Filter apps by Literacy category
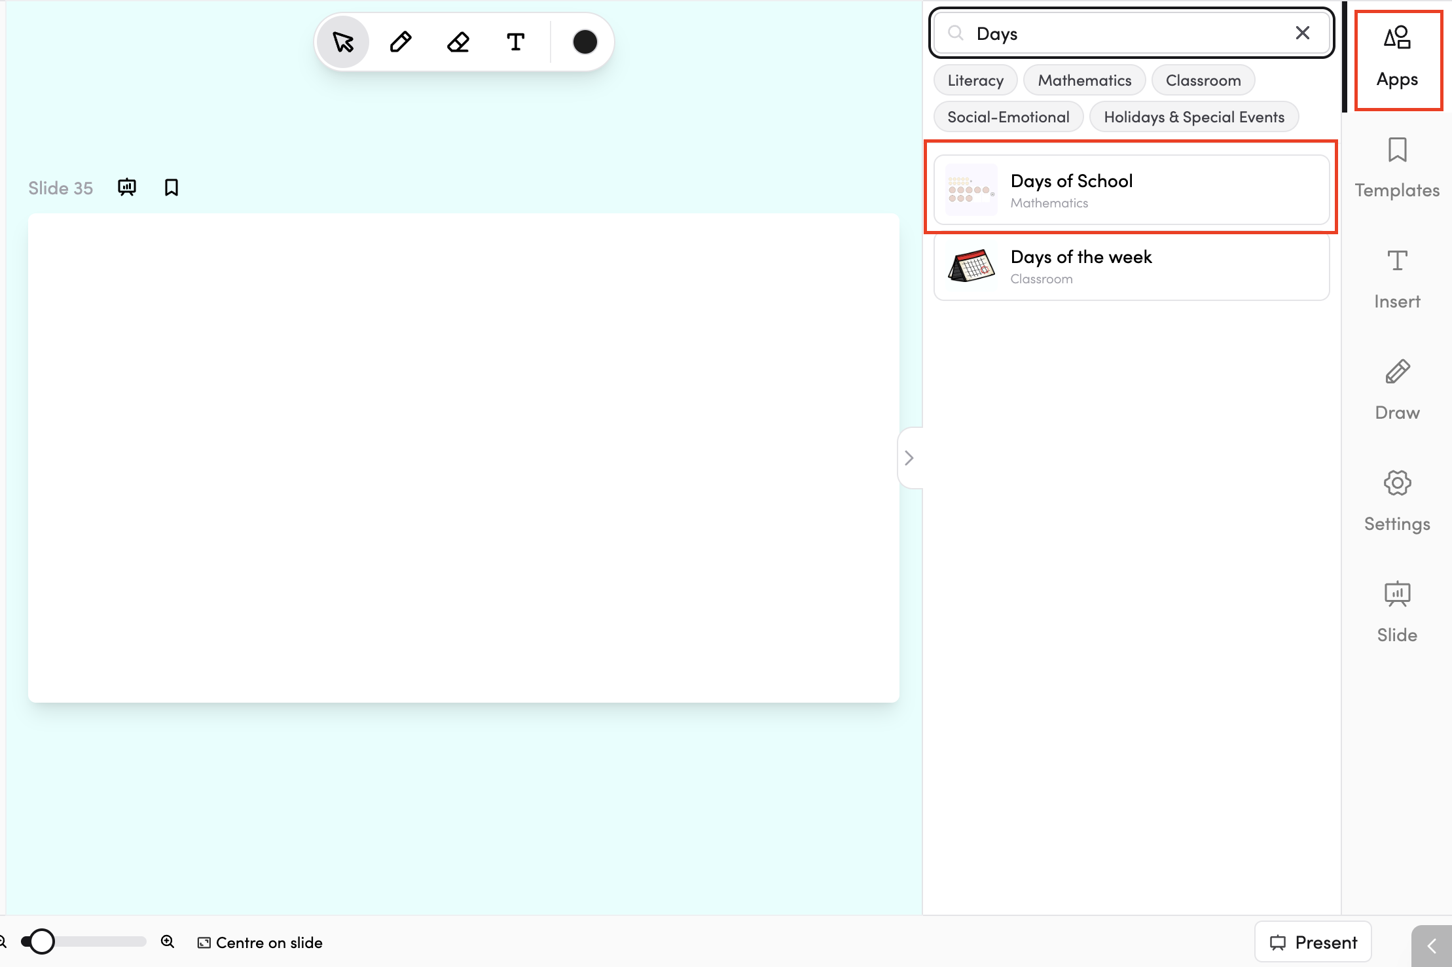This screenshot has height=967, width=1452. pyautogui.click(x=975, y=80)
